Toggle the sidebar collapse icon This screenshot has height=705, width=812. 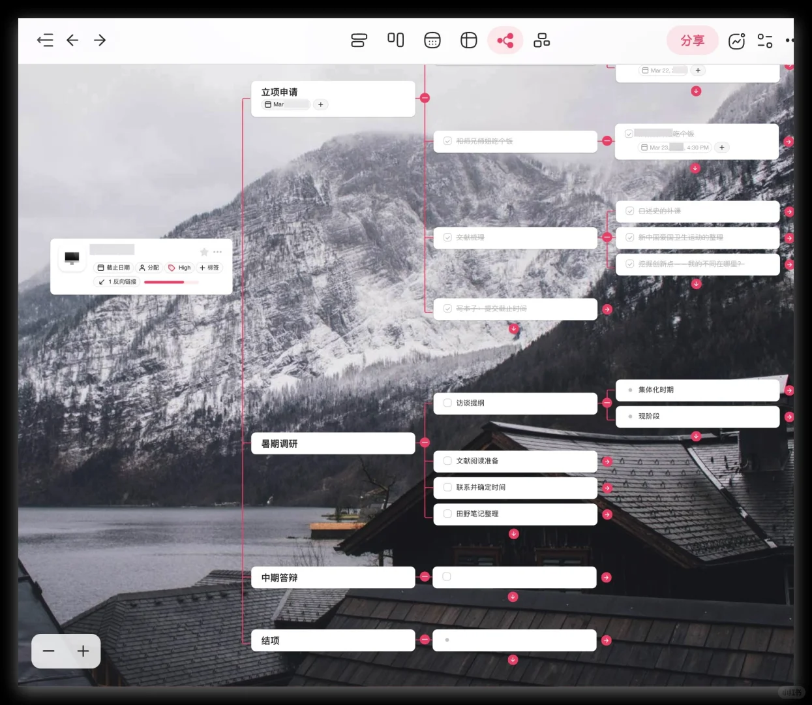45,40
